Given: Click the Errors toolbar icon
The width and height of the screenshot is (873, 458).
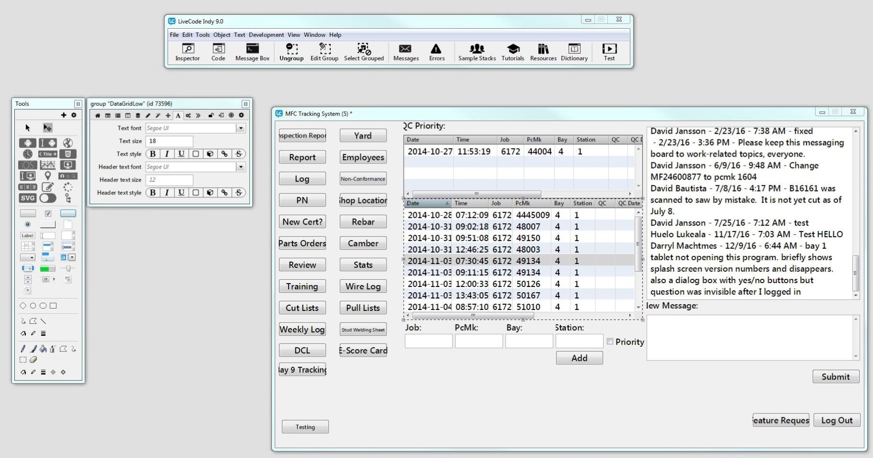Looking at the screenshot, I should coord(436,52).
